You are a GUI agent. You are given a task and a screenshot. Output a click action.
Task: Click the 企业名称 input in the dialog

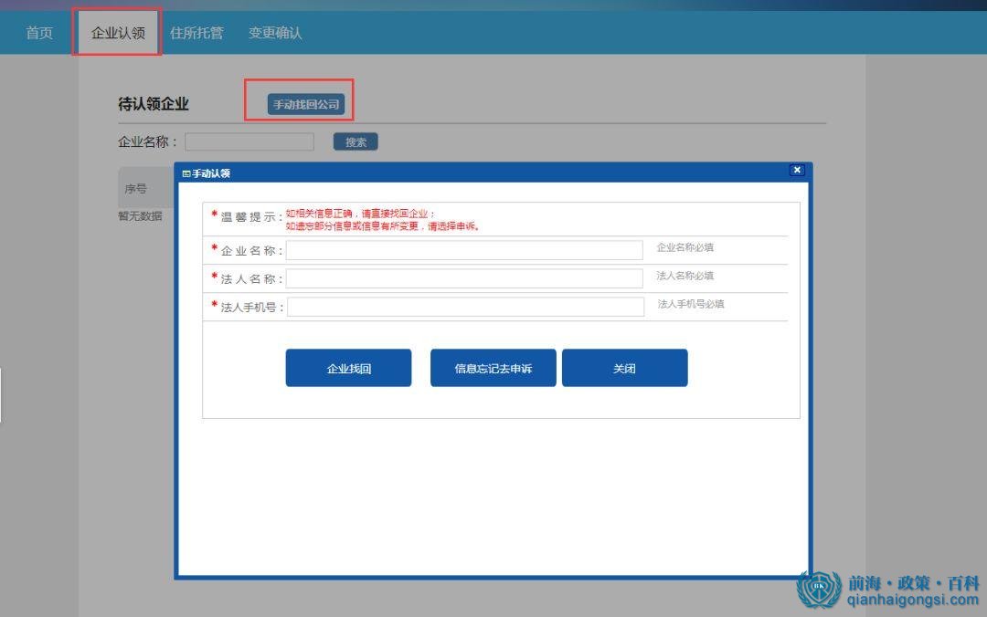click(464, 249)
